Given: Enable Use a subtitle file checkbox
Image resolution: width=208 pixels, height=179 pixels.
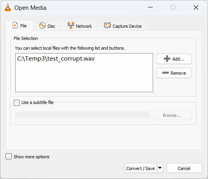Looking at the screenshot, I should pos(17,103).
